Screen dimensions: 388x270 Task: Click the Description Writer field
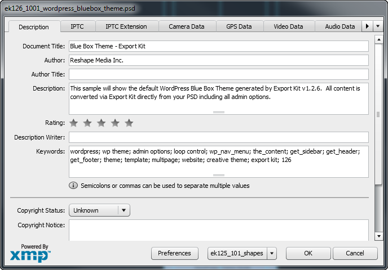(219, 137)
